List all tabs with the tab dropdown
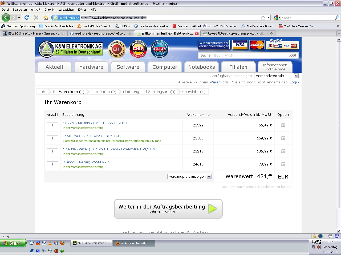The height and width of the screenshot is (255, 341). (x=339, y=33)
